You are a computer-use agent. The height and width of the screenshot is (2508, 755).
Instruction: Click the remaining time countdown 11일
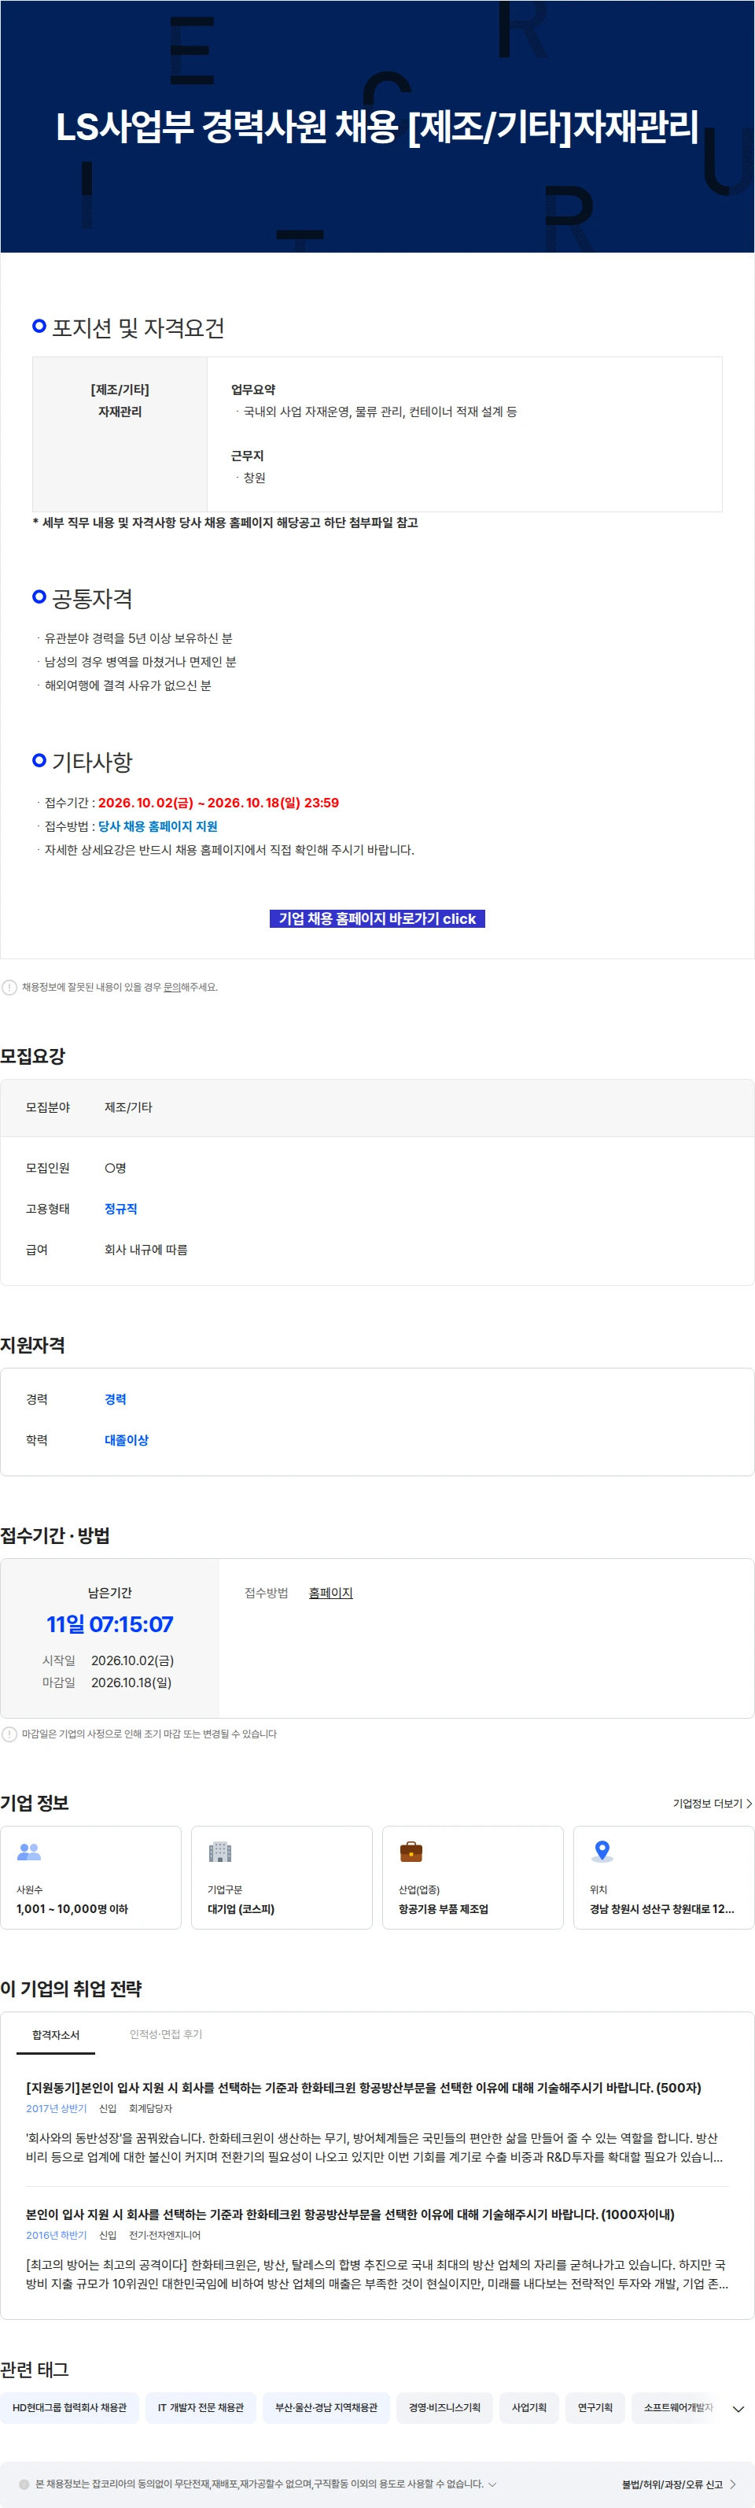tap(110, 1624)
